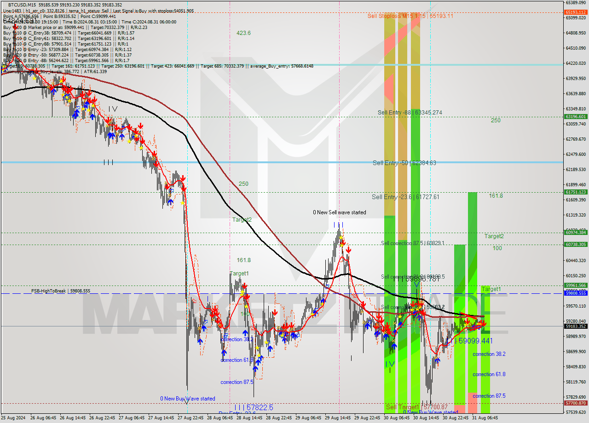Image resolution: width=589 pixels, height=423 pixels.
Task: Click the 'C_Entry88: 57901.514' buy line
Action: point(66,44)
